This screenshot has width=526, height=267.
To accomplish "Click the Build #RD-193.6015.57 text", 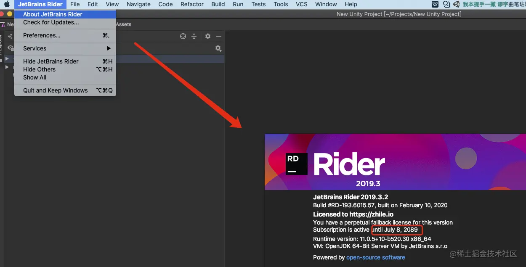I will click(380, 205).
